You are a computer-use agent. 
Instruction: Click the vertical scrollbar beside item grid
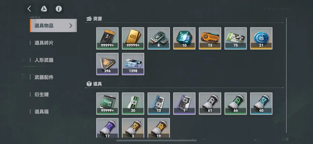[287, 76]
